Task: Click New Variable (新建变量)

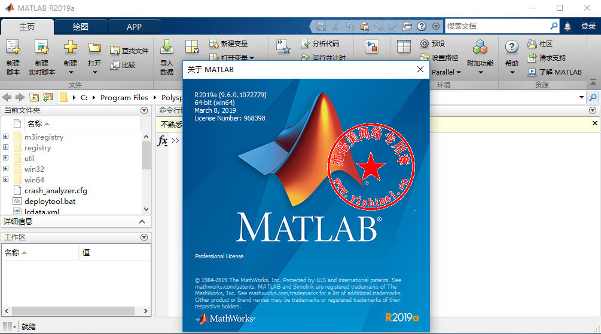Action: point(228,44)
